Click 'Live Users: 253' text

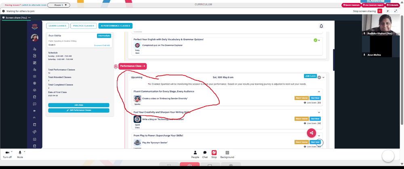click(314, 102)
